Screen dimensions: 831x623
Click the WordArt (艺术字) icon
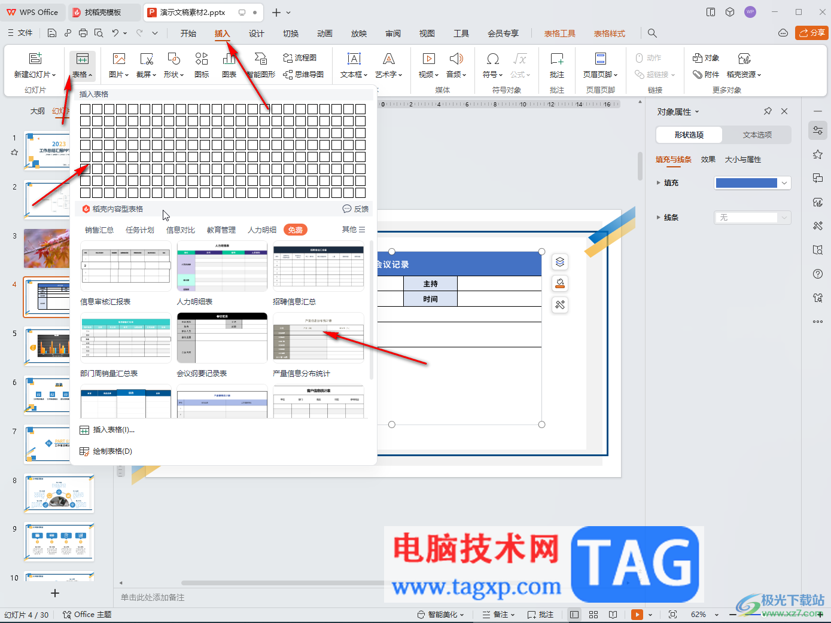389,59
